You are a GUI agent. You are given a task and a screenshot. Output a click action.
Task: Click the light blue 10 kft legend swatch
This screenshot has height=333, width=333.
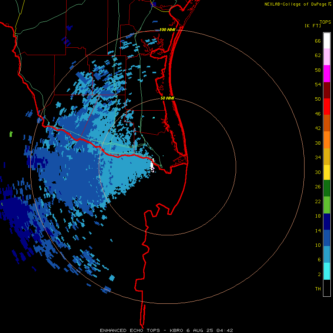click(x=327, y=255)
